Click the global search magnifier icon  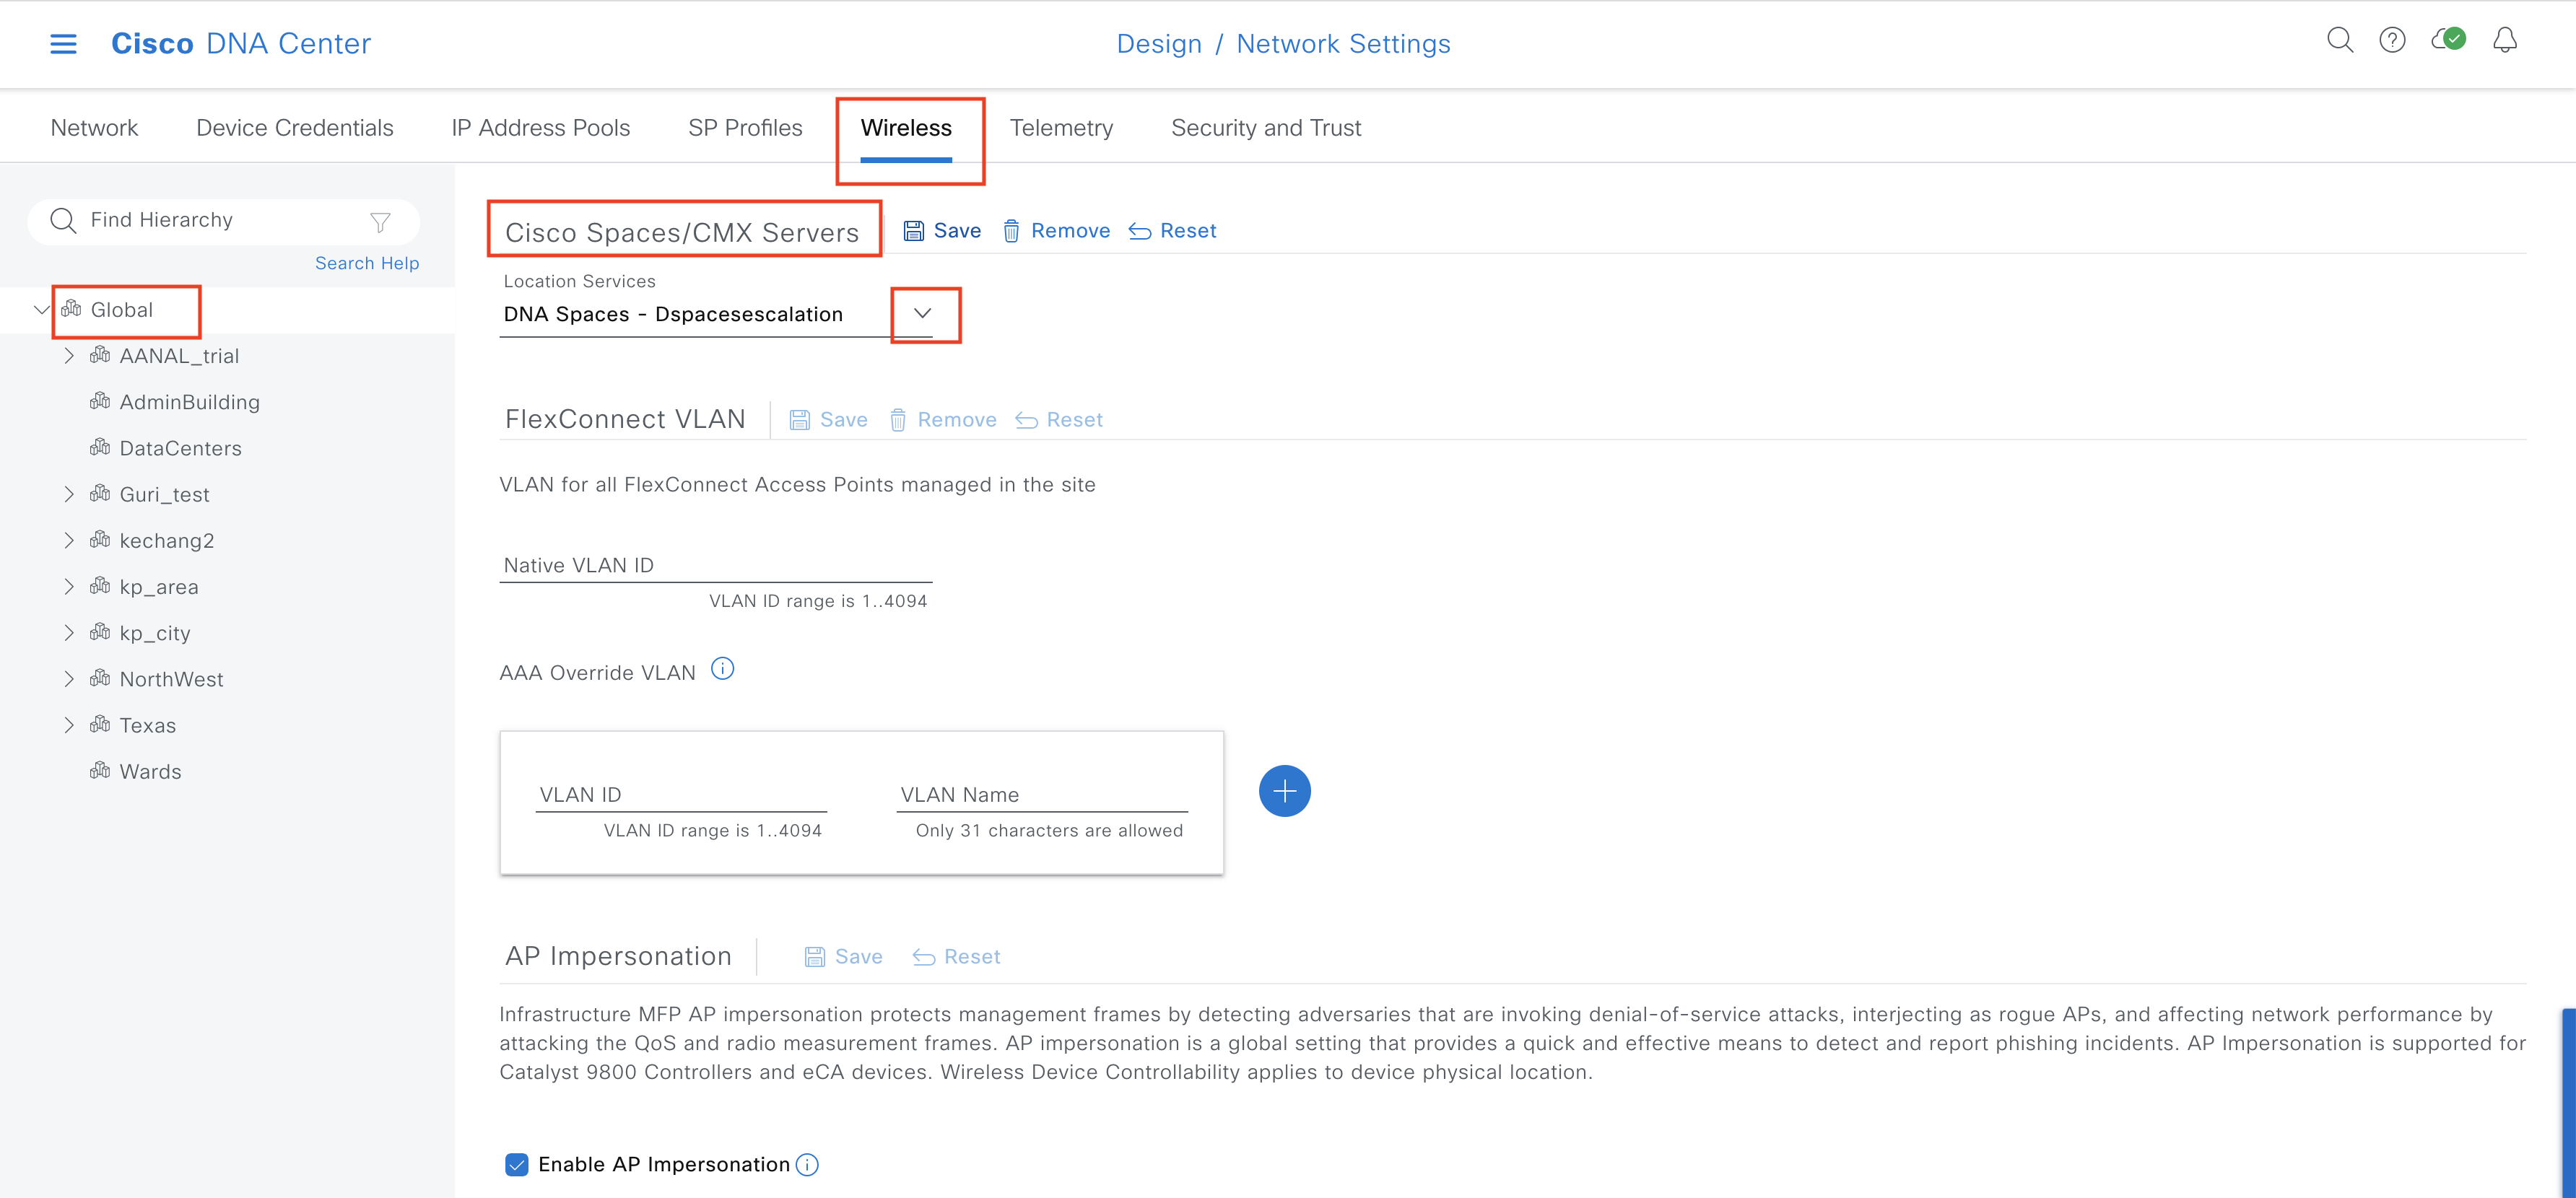[2339, 40]
